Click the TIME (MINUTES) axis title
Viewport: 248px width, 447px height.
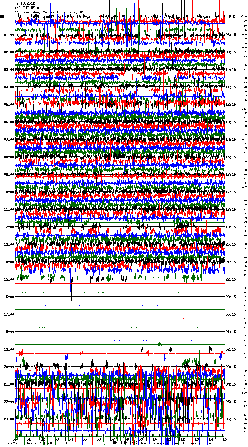pyautogui.click(x=123, y=443)
